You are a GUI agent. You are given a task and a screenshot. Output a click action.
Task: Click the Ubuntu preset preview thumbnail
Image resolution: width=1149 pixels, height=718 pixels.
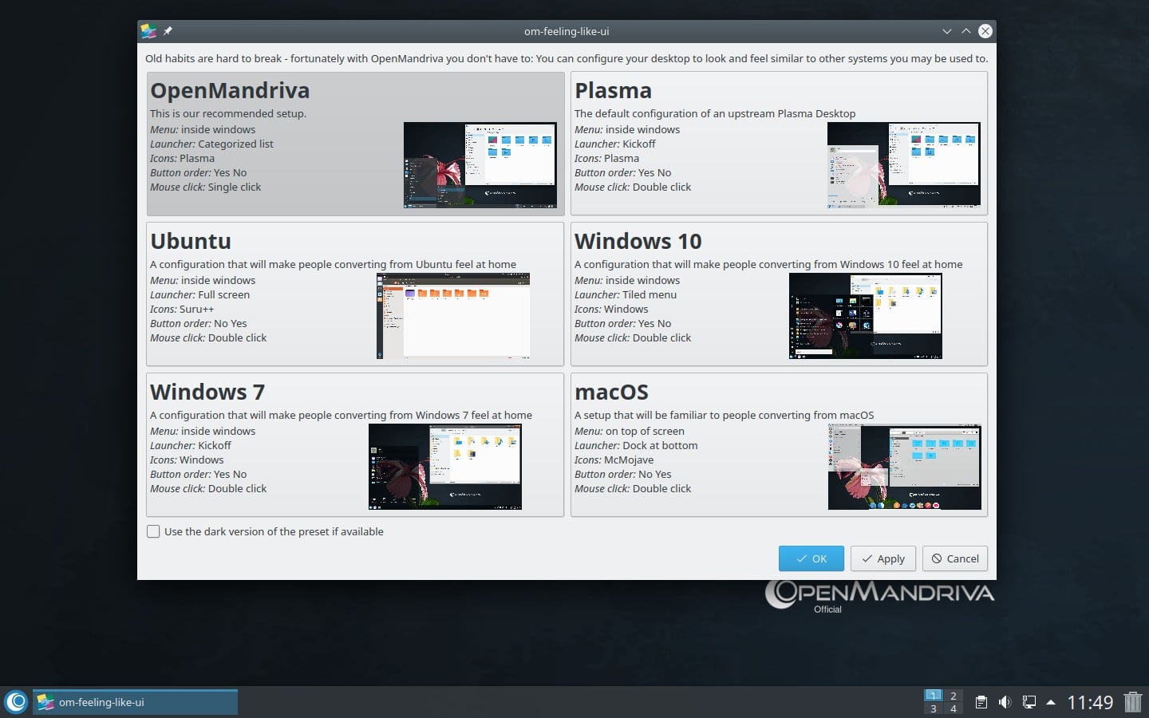[x=452, y=316]
